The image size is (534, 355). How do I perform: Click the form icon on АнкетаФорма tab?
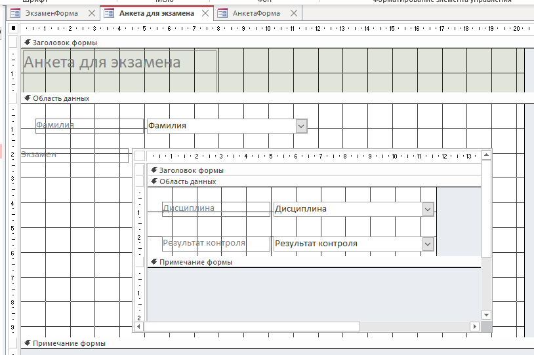tap(222, 13)
